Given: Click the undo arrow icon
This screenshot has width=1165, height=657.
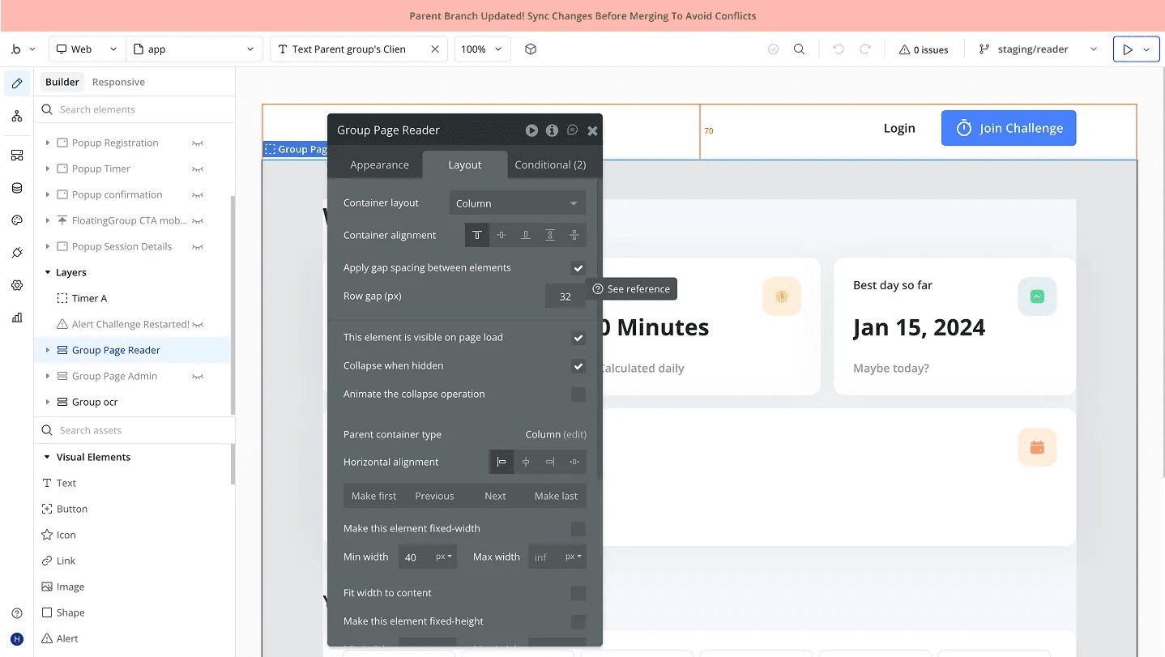Looking at the screenshot, I should tap(839, 49).
